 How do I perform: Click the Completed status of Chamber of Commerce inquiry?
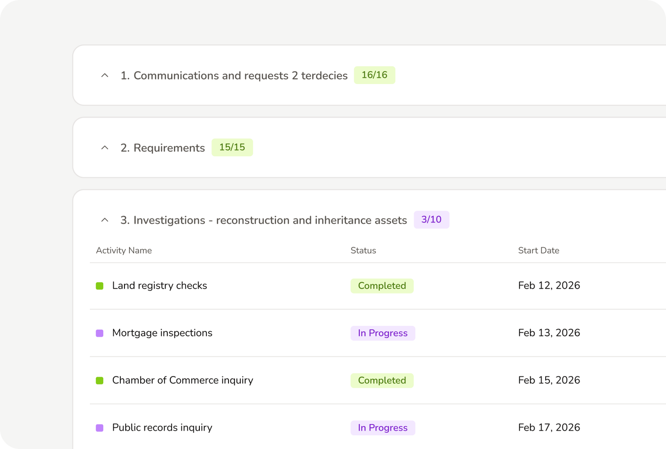382,381
